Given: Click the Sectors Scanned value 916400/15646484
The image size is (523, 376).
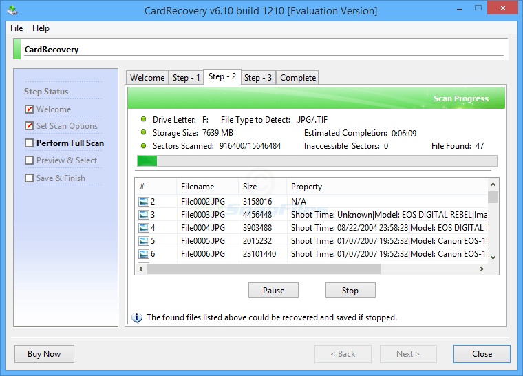Looking at the screenshot, I should click(250, 146).
